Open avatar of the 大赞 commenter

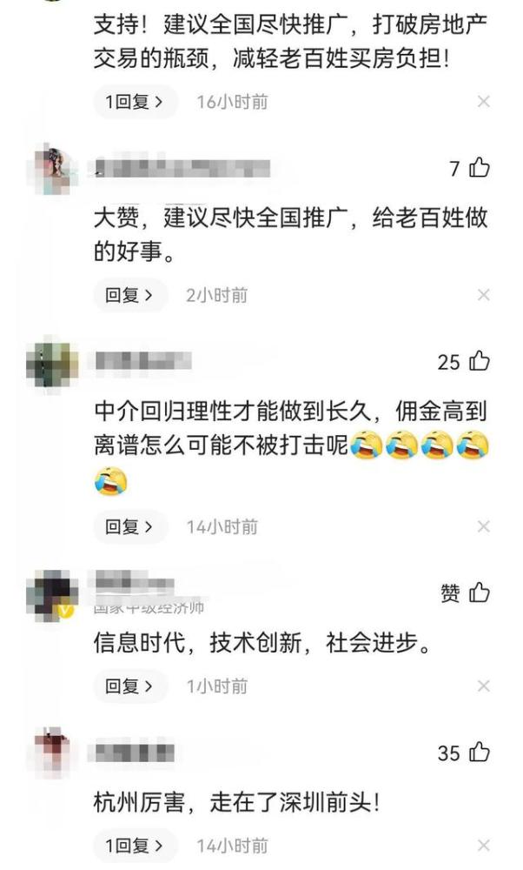(52, 169)
